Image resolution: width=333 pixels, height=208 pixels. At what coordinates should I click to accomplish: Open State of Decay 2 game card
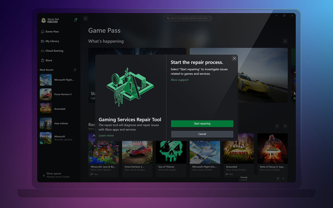point(272,155)
